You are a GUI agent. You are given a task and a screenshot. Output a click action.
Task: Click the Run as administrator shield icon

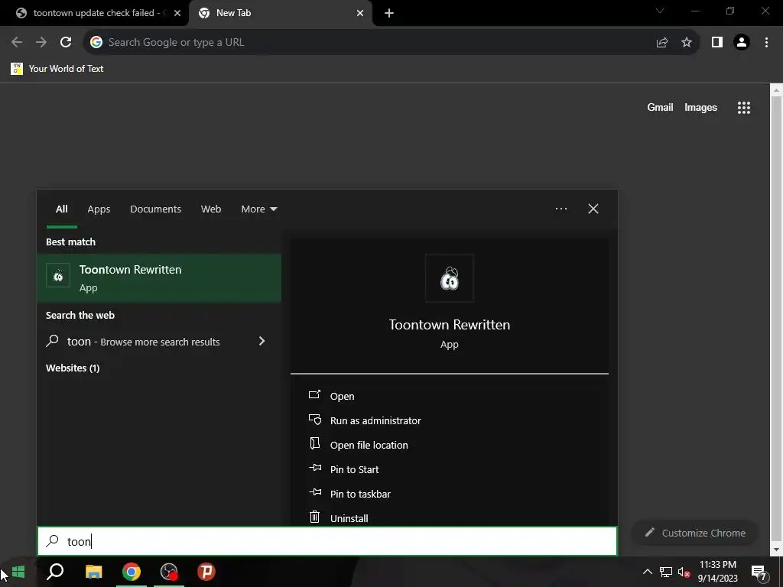tap(314, 420)
